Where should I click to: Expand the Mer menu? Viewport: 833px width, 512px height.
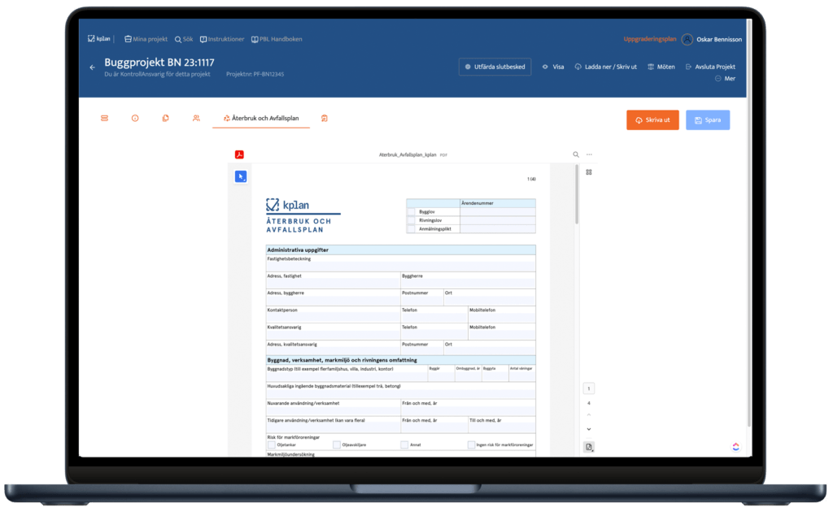pyautogui.click(x=724, y=79)
